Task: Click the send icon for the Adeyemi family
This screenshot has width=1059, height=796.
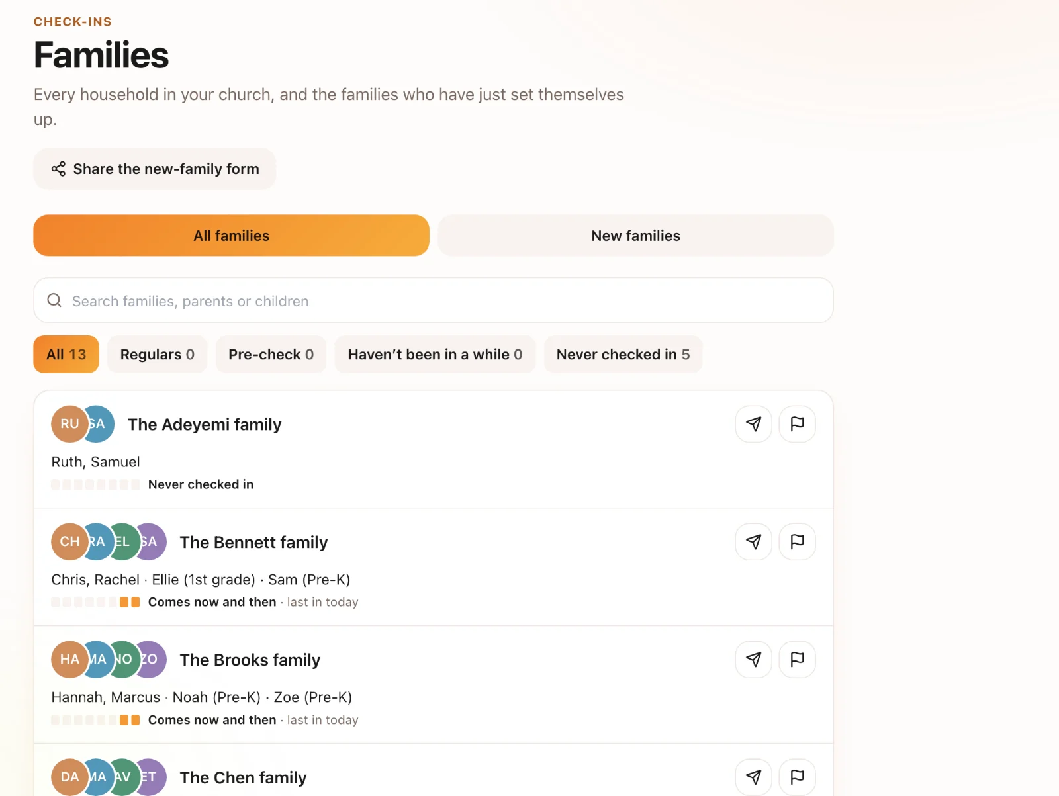Action: click(x=753, y=424)
